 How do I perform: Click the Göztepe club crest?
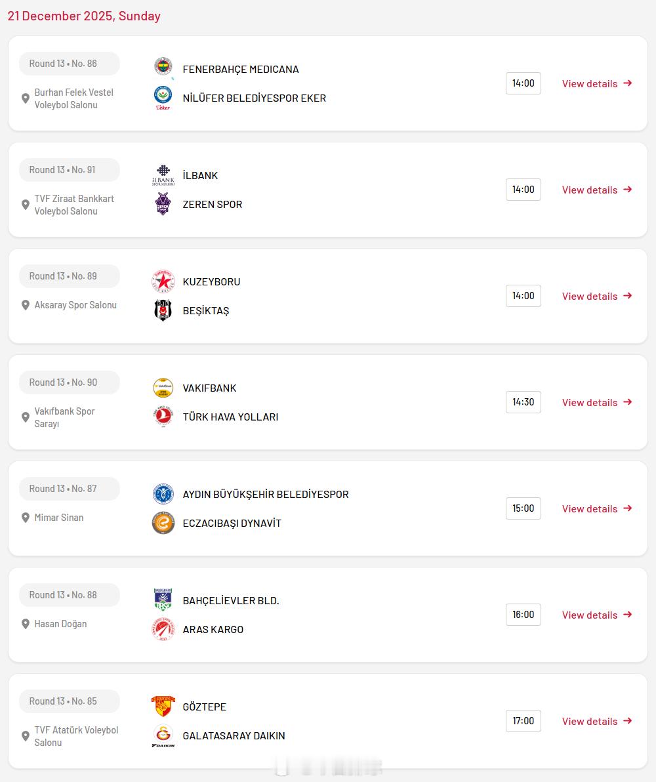pyautogui.click(x=163, y=707)
